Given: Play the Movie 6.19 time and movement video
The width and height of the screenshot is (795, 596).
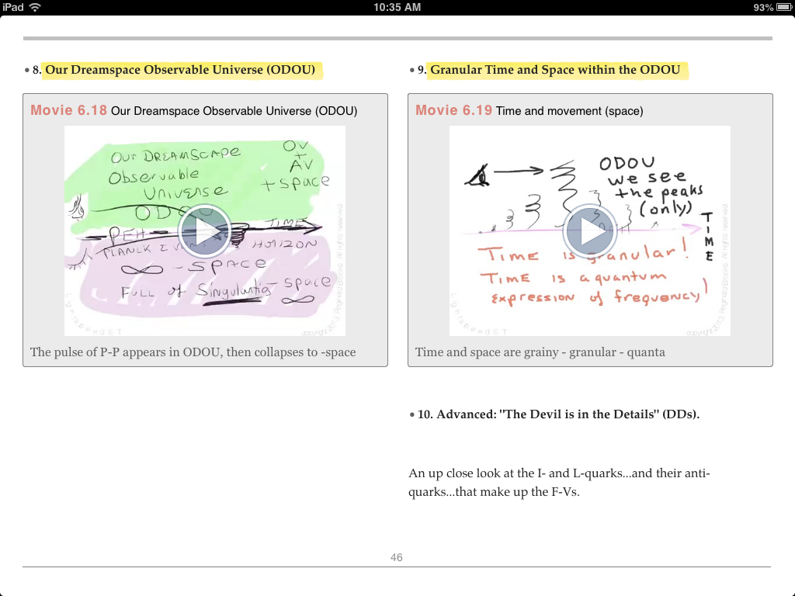Looking at the screenshot, I should pos(589,230).
